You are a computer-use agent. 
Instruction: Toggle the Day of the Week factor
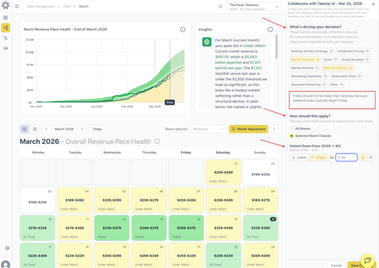coord(303,60)
